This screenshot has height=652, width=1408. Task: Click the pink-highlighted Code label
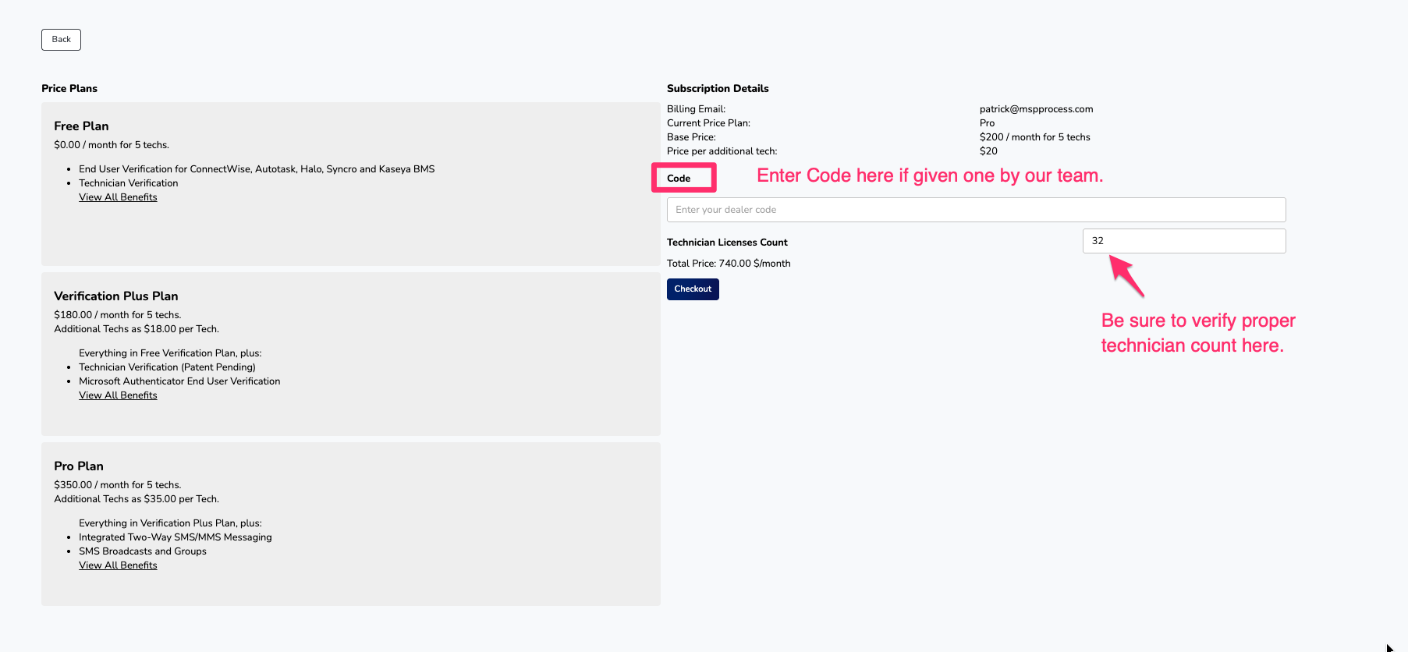tap(680, 179)
